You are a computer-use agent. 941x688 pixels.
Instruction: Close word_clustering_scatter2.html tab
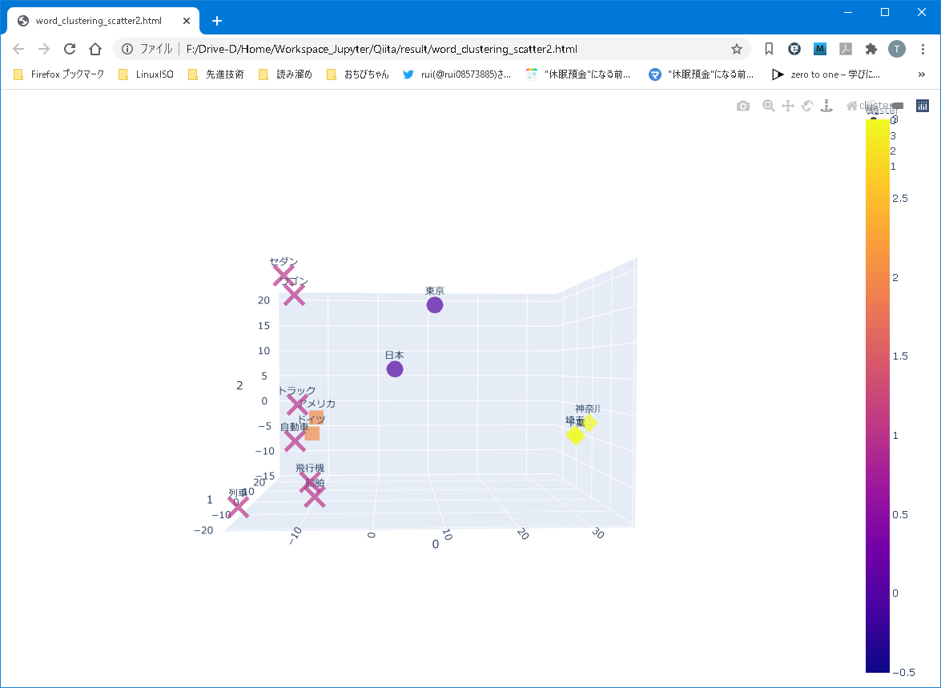pos(186,20)
